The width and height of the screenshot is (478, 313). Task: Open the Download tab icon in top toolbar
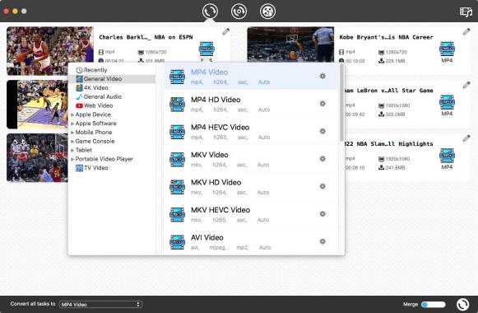(239, 12)
